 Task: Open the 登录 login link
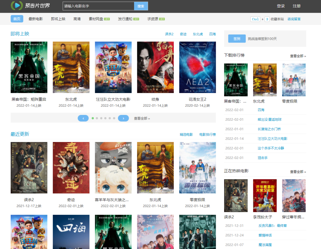[281, 6]
